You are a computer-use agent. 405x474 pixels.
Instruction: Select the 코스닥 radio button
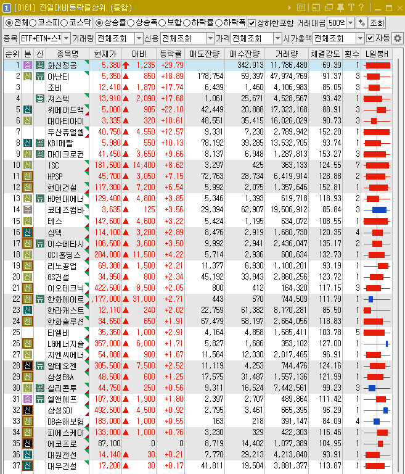64,23
